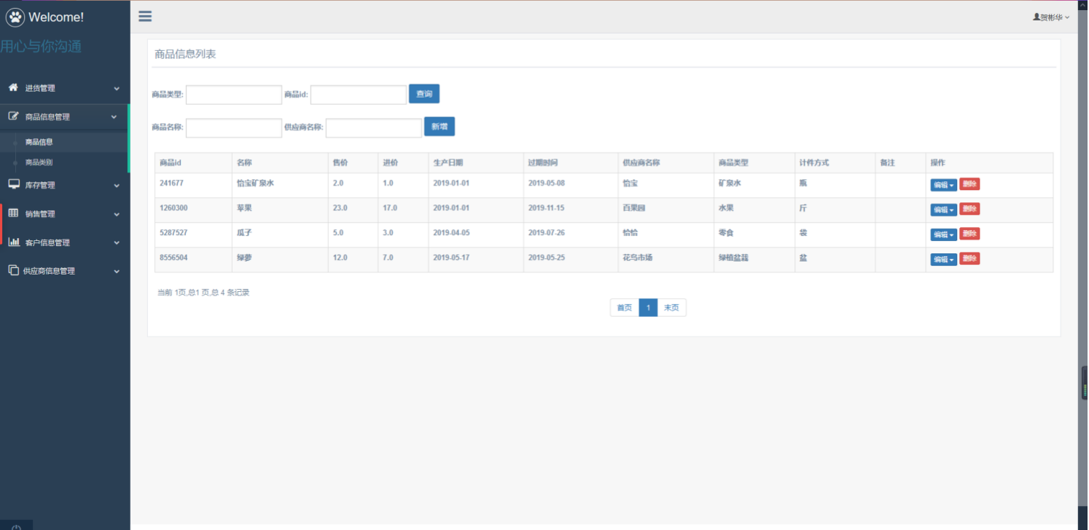This screenshot has height=530, width=1089.
Task: Click product id 241677
Action: [172, 183]
